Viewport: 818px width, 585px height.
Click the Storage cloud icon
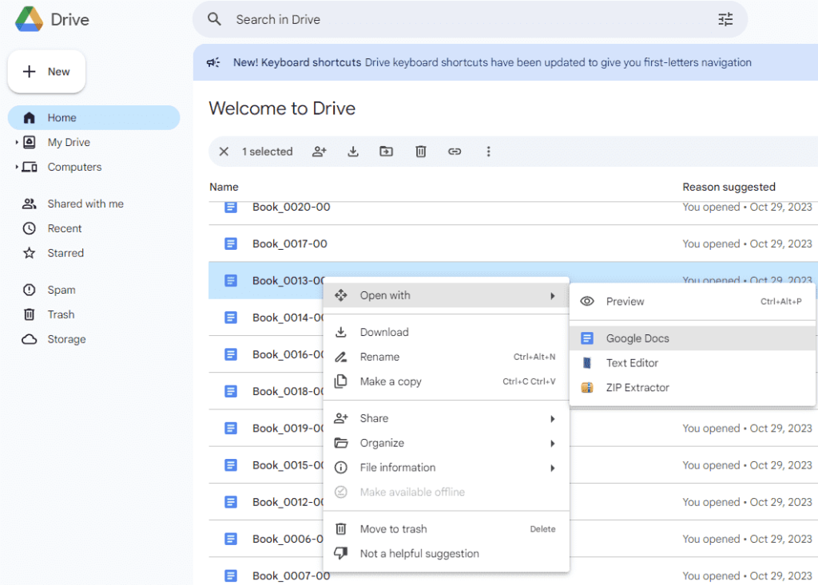pyautogui.click(x=30, y=339)
